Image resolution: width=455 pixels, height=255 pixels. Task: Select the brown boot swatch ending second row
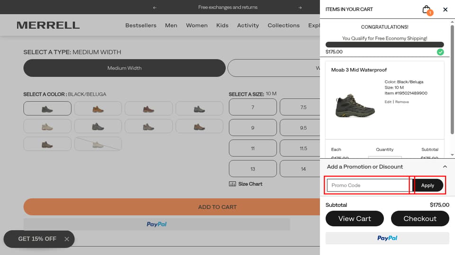200,126
